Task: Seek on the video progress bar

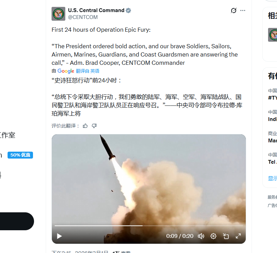Action: tap(149, 226)
